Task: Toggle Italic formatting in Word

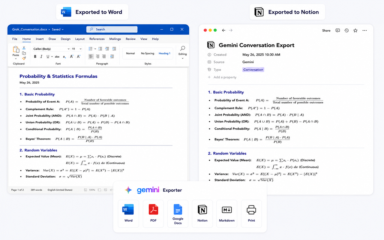Action: click(x=41, y=56)
